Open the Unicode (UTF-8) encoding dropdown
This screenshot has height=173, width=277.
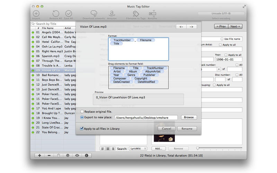[x=220, y=13]
